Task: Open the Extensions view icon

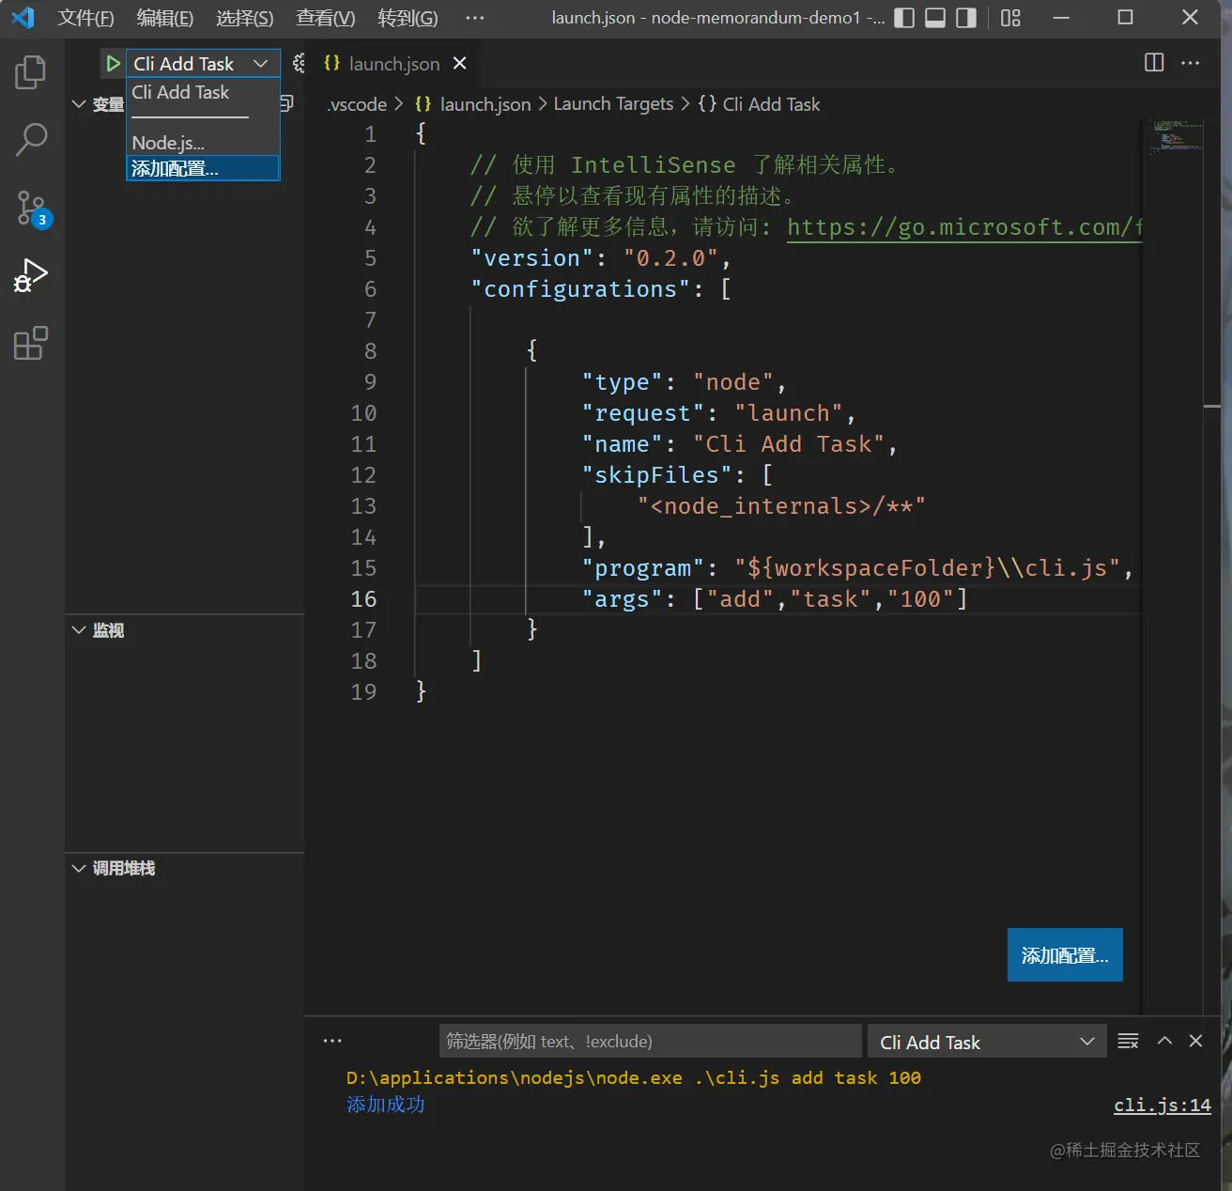Action: [31, 344]
